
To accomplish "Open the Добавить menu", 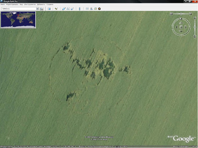I will click(41, 5).
